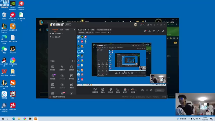Open the user avatar in title bar

(135, 24)
